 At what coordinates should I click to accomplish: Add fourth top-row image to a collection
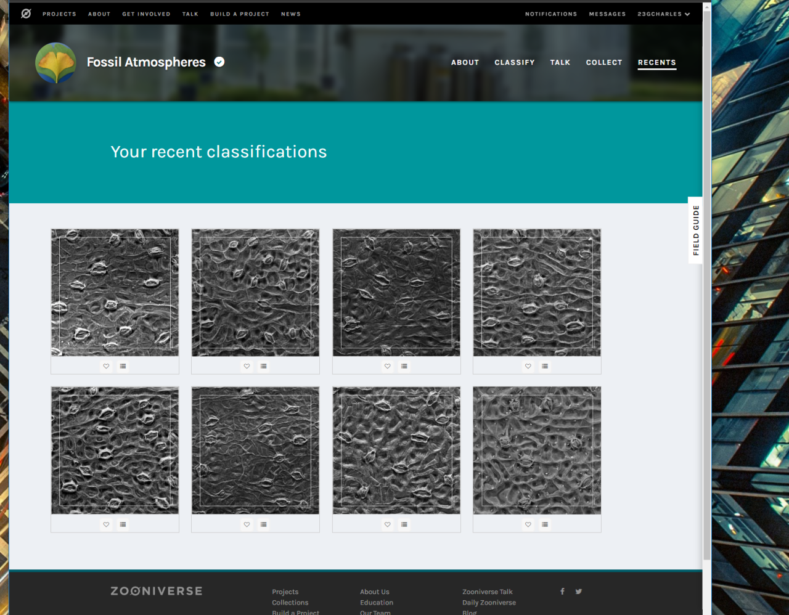tap(544, 366)
